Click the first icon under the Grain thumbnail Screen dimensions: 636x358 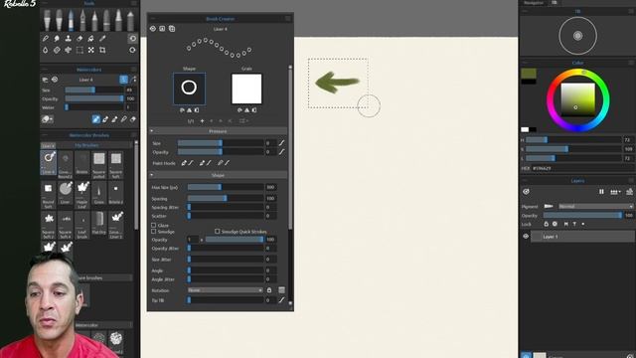point(239,110)
